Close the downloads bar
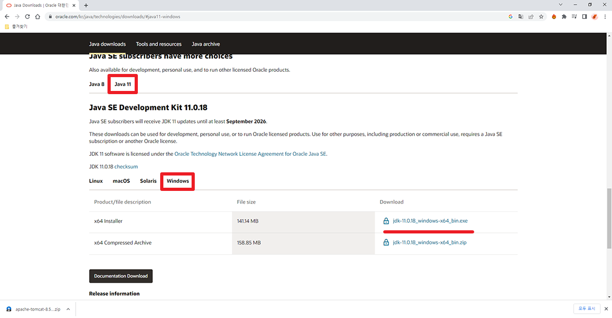Viewport: 612px width, 318px height. [606, 308]
